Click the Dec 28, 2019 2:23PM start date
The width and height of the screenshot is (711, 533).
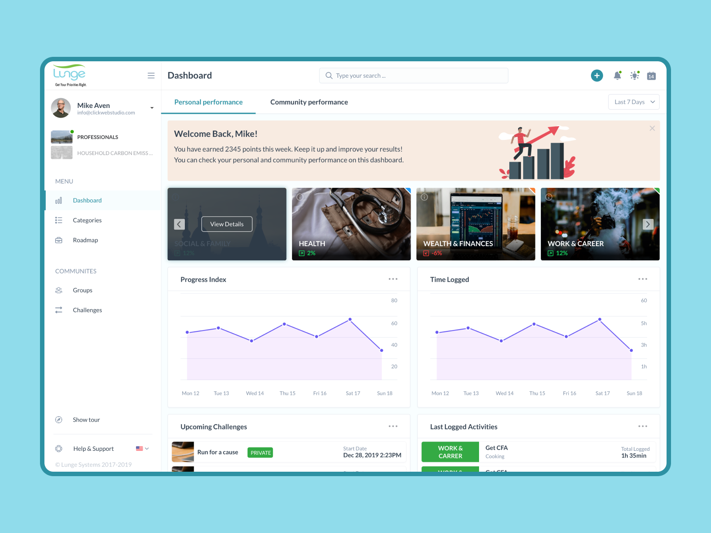372,455
